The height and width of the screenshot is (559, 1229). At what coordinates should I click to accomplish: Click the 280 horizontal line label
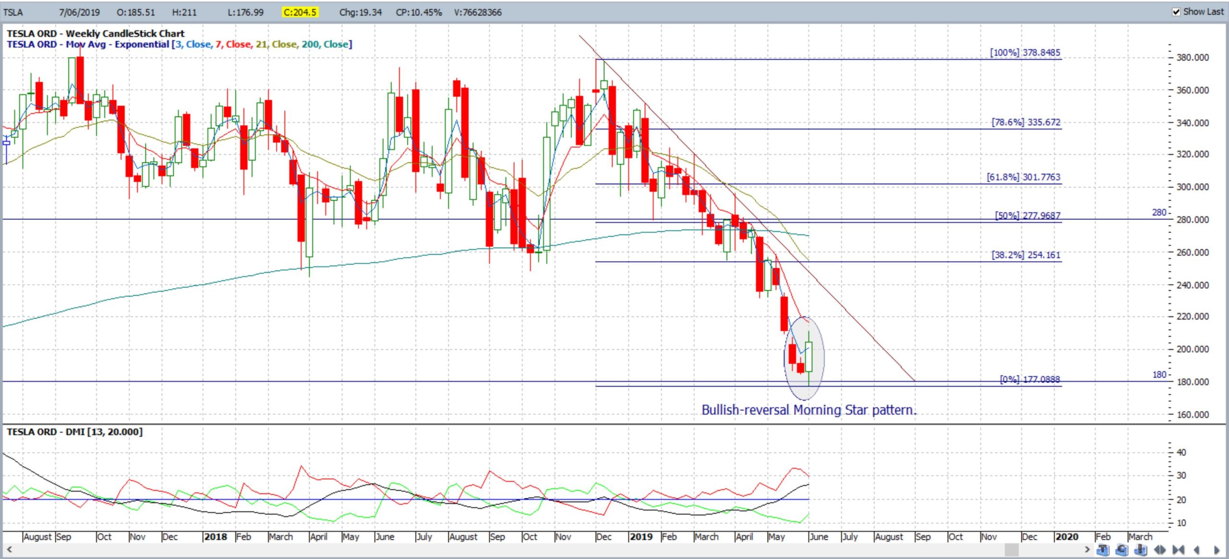(1159, 212)
